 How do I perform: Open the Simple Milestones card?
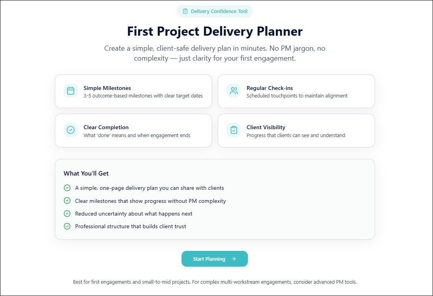pos(133,92)
